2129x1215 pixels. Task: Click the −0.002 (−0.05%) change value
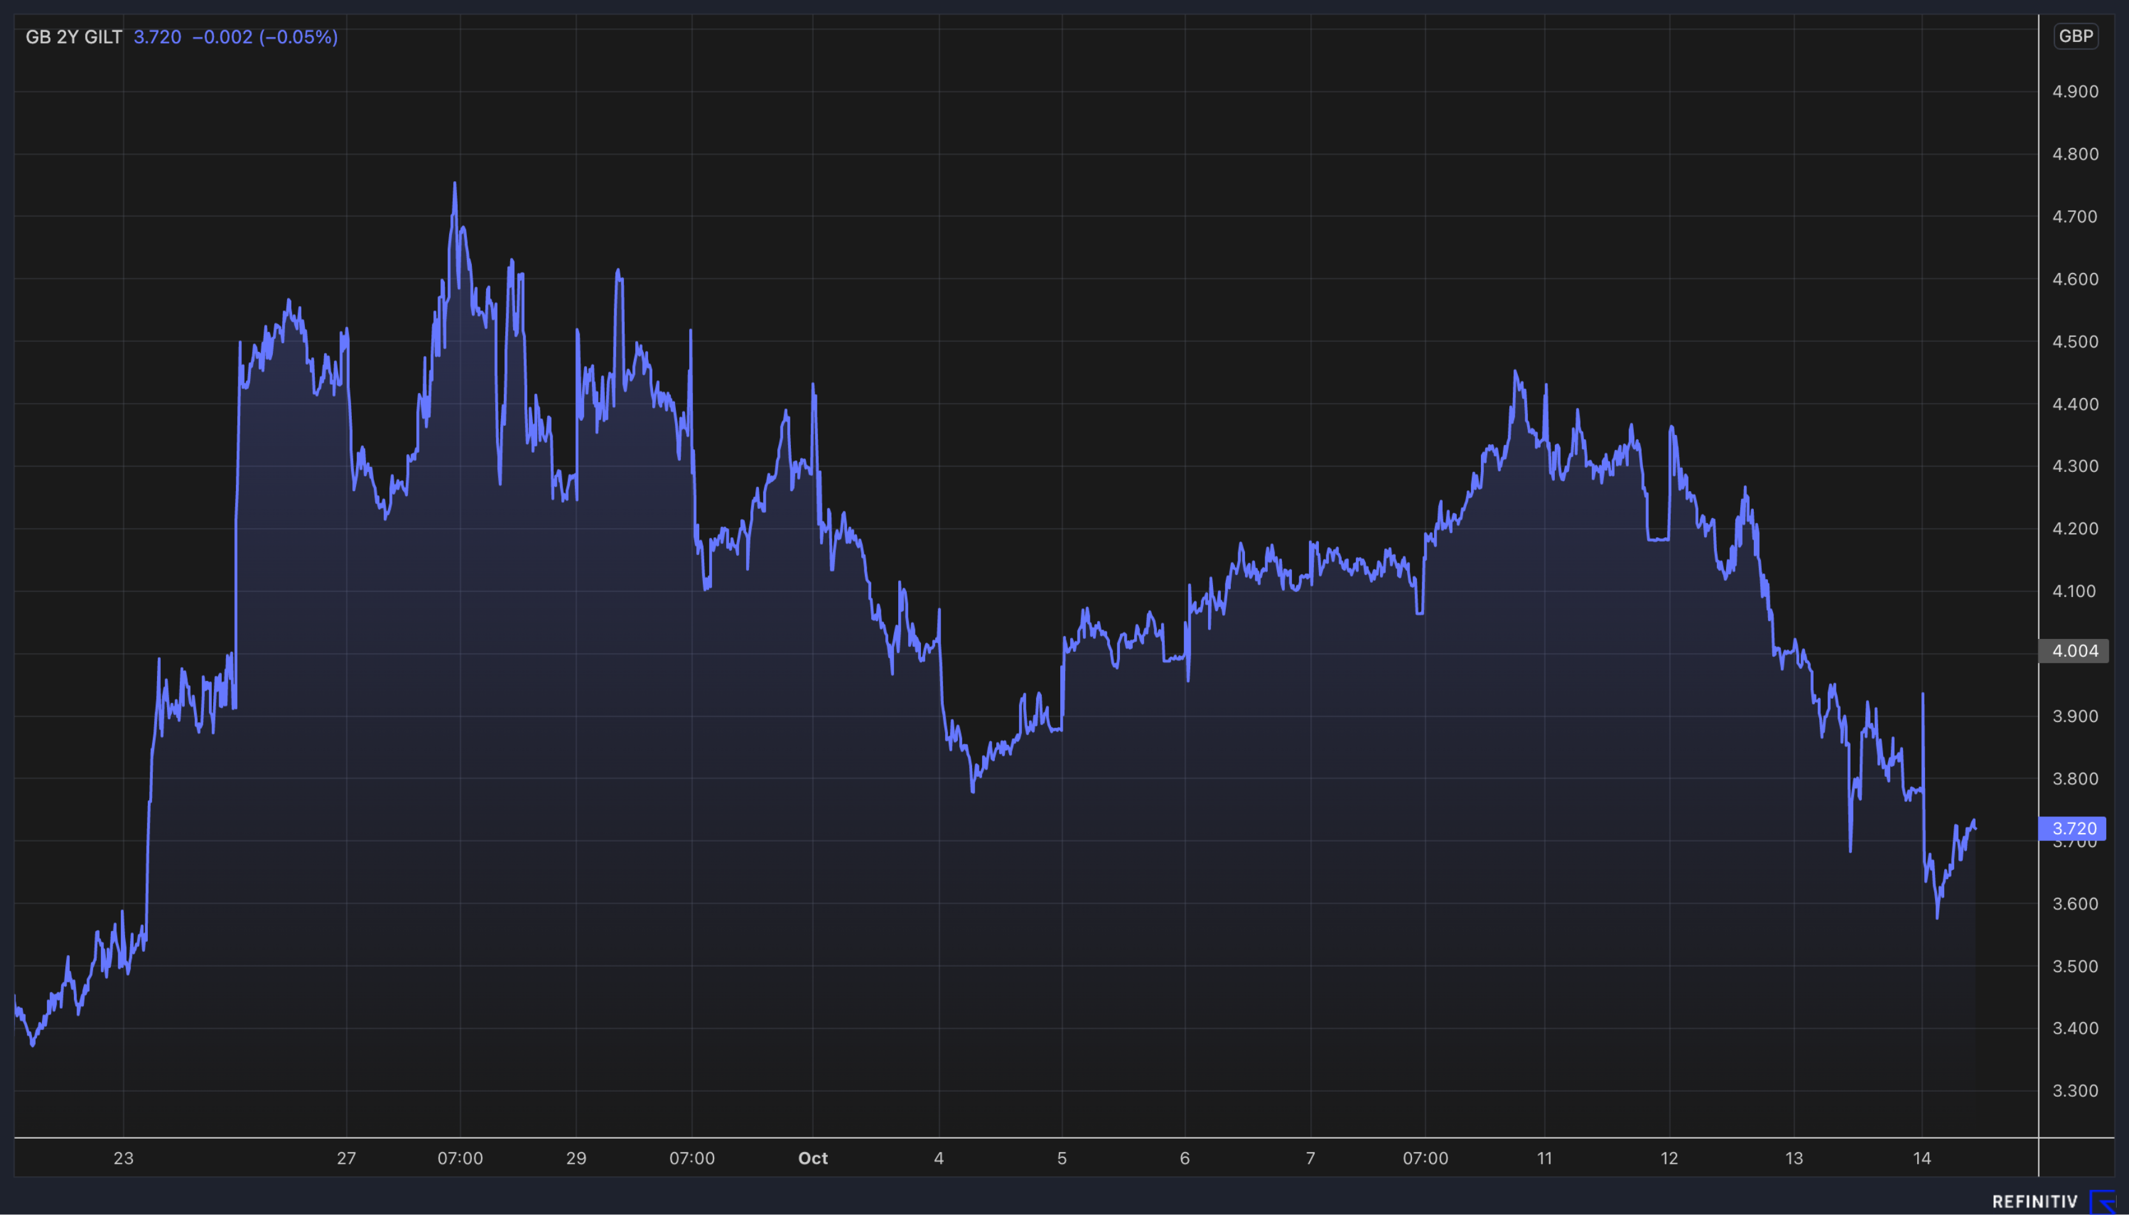coord(266,37)
